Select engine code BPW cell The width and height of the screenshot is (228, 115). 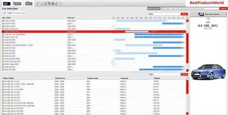click(88, 106)
